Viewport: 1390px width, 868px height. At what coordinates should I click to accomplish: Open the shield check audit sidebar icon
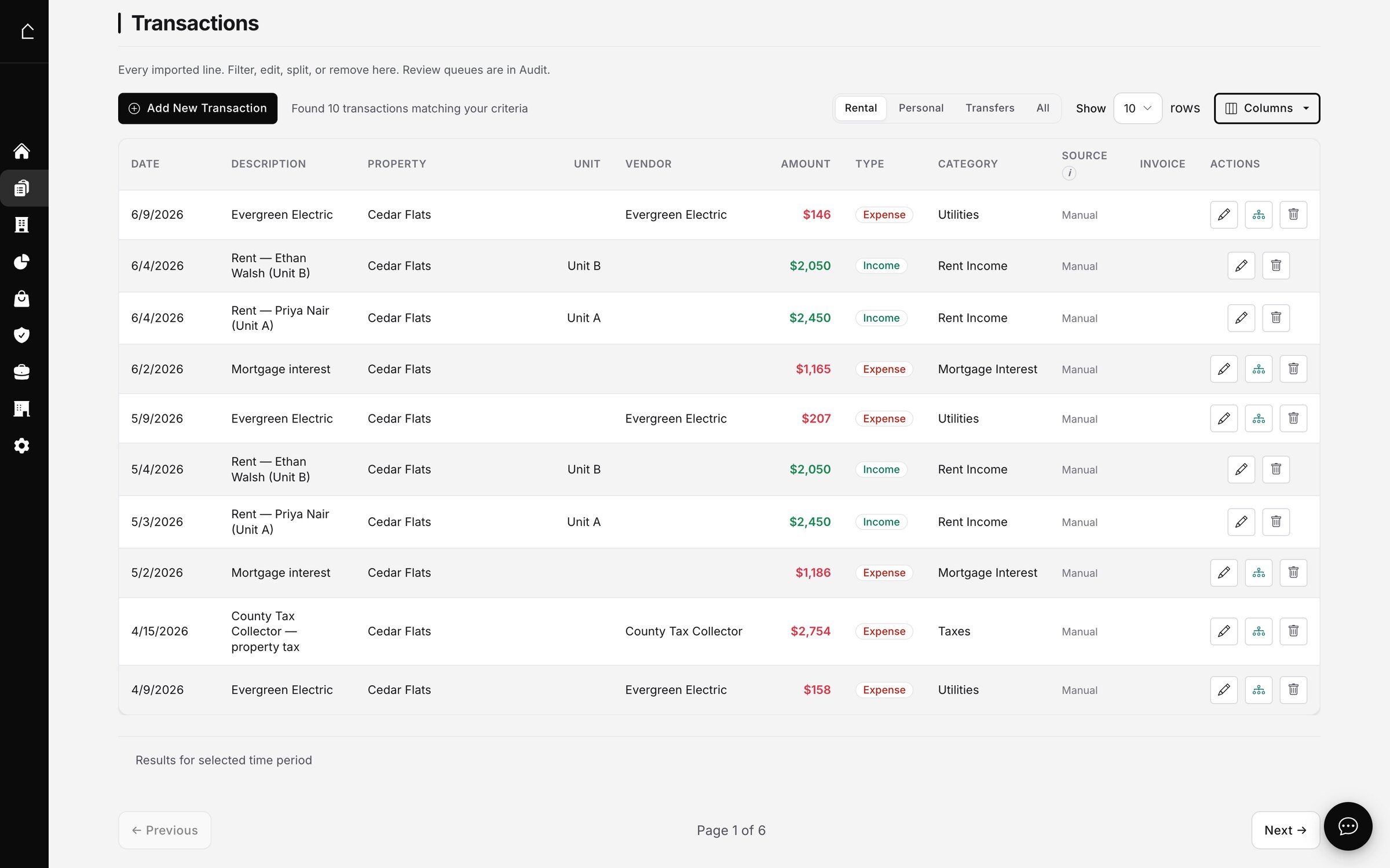click(22, 335)
